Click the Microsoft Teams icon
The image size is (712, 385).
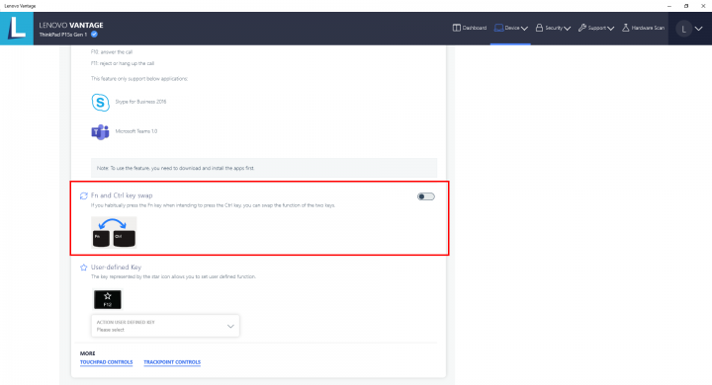pyautogui.click(x=100, y=132)
